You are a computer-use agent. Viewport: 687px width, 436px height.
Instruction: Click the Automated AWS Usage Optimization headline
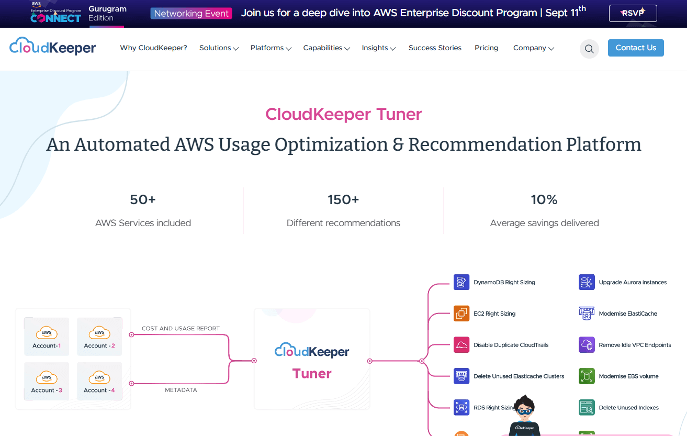point(344,144)
